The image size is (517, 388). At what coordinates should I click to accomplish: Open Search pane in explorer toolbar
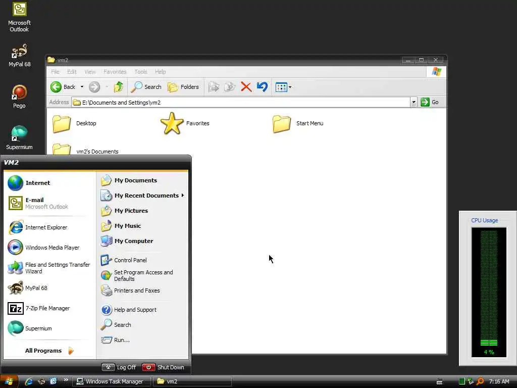[x=146, y=87]
